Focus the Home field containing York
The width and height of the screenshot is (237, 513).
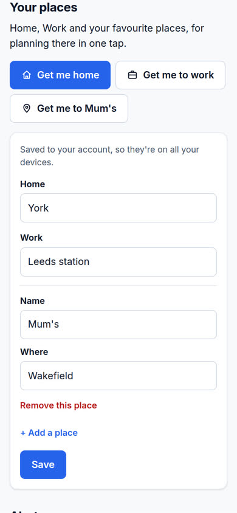click(x=118, y=208)
